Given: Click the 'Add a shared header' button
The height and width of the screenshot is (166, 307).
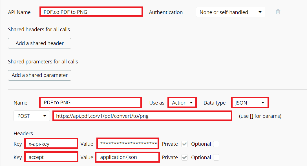Looking at the screenshot, I should point(39,43).
